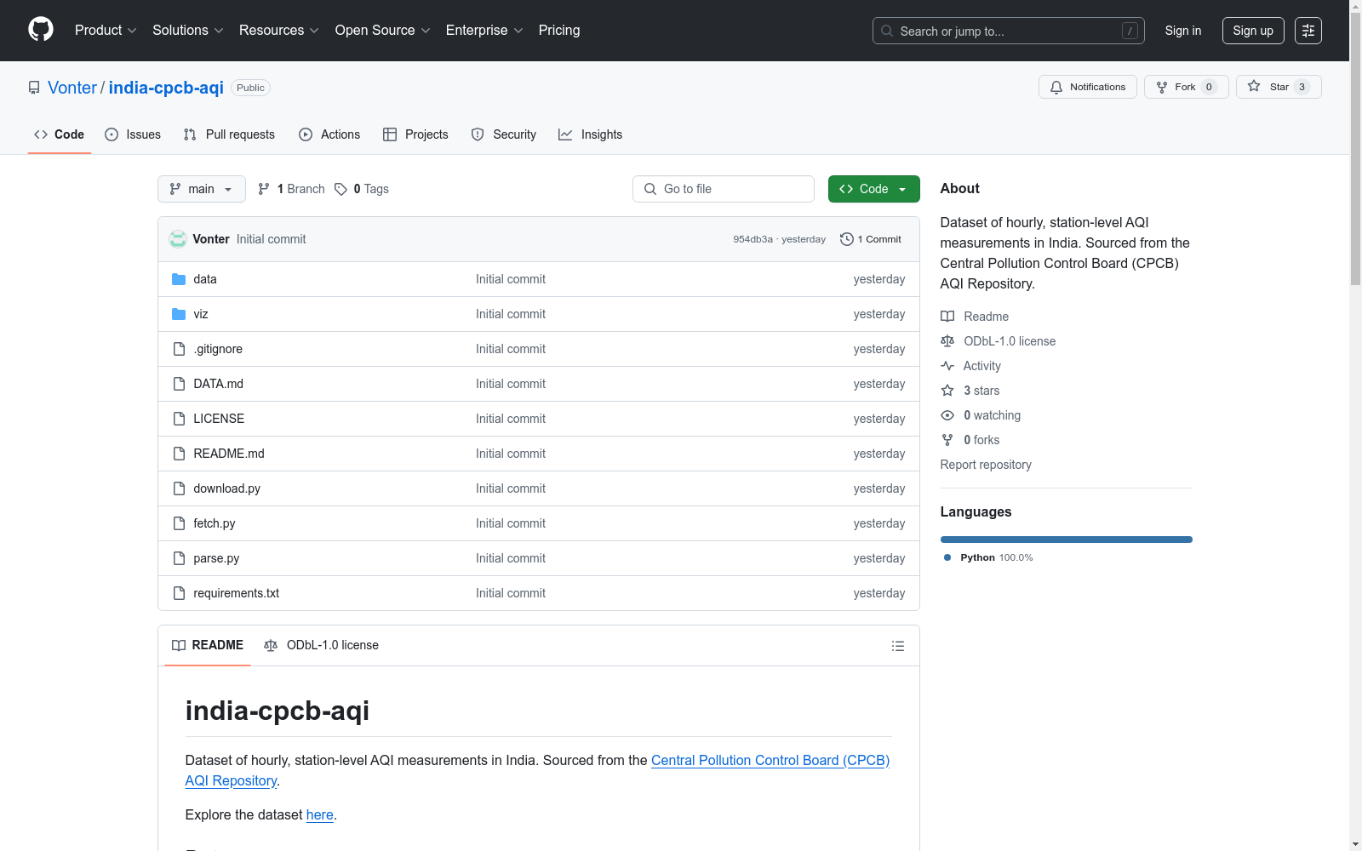Select the README tab in README panel

[x=208, y=645]
